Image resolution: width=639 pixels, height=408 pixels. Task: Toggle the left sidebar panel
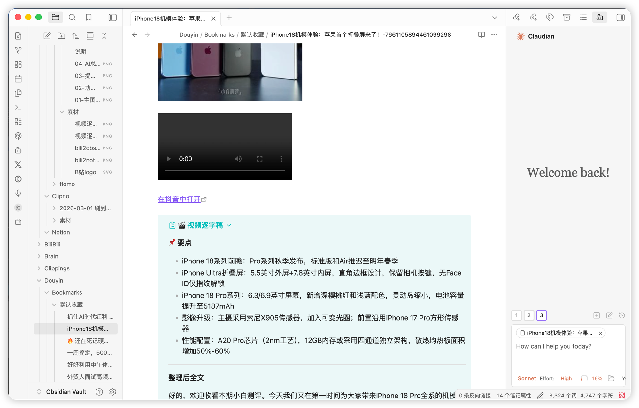112,18
